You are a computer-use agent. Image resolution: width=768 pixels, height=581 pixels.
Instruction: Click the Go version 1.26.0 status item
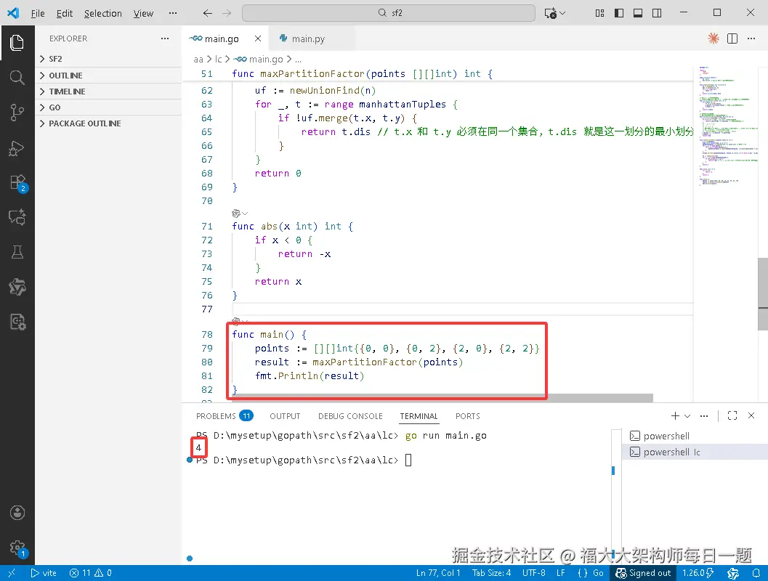tap(698, 573)
